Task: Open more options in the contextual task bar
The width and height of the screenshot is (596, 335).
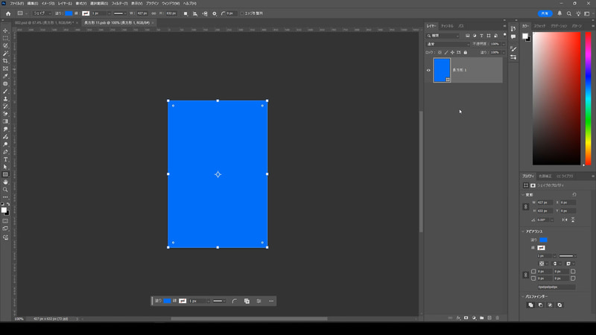Action: tap(271, 301)
